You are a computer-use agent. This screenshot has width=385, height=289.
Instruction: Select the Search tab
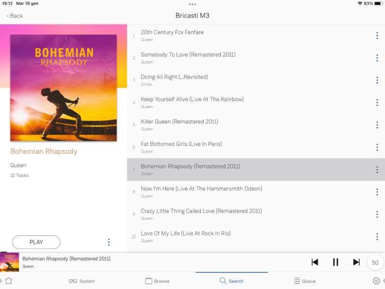(231, 281)
